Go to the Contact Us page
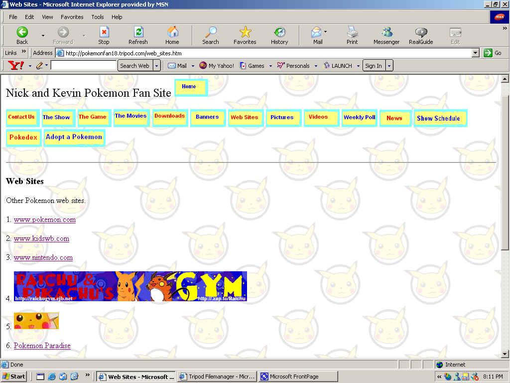 pyautogui.click(x=22, y=118)
